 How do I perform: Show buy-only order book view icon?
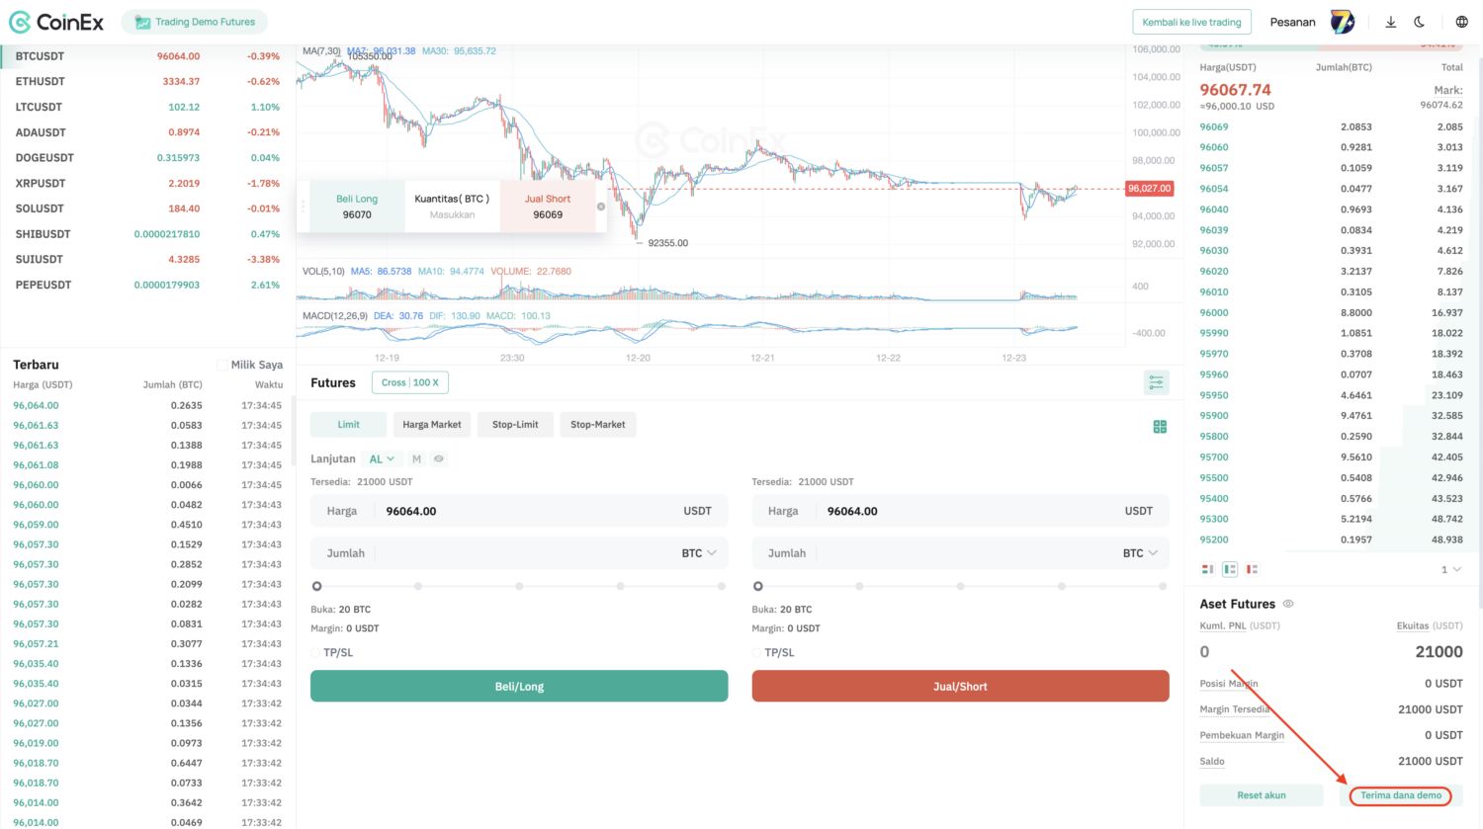[x=1230, y=569]
